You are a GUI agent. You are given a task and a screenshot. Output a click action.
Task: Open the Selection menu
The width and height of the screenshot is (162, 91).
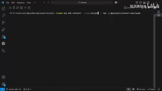click(21, 3)
